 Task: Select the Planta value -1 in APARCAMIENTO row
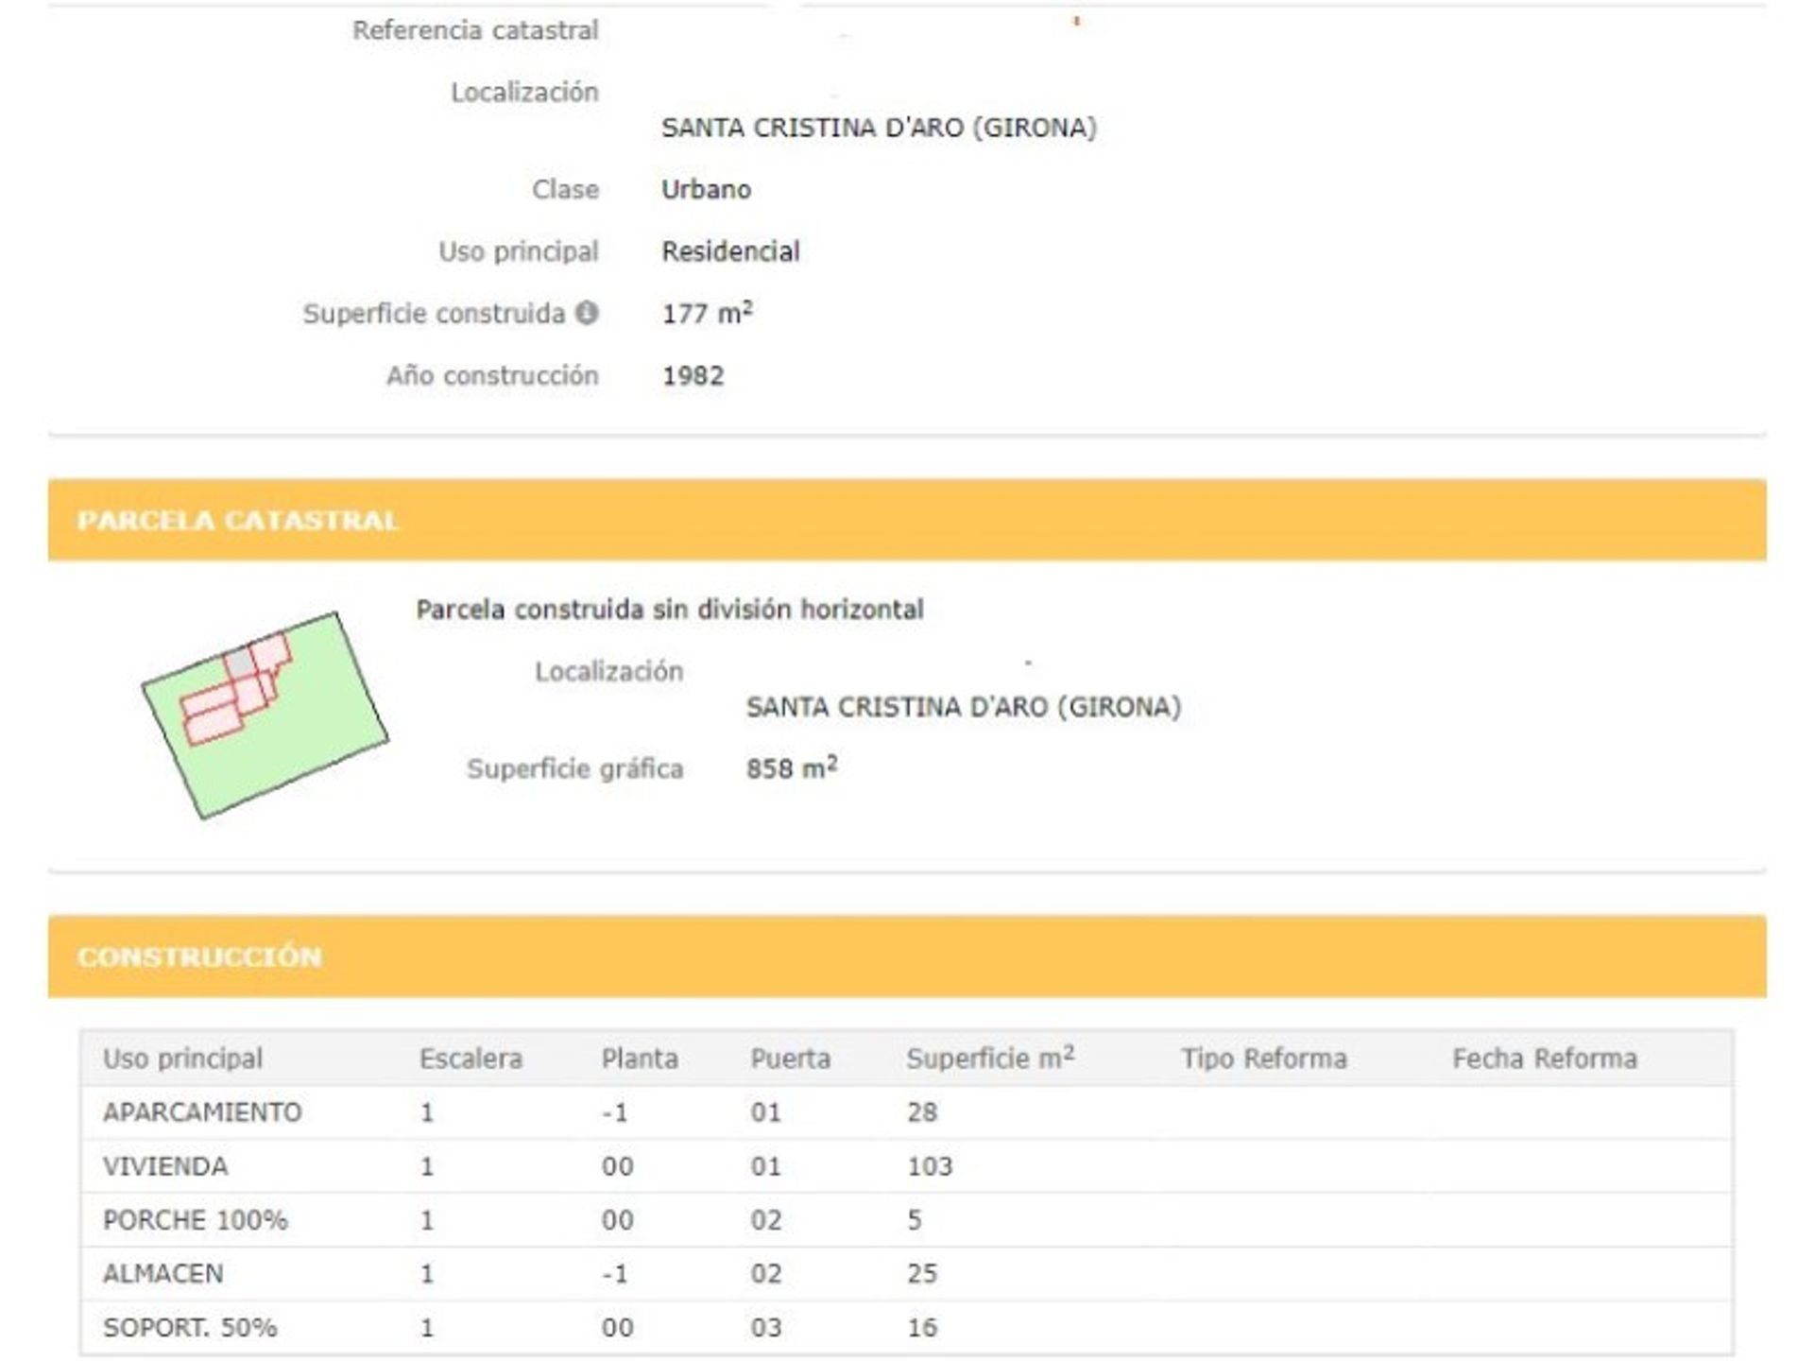coord(615,1112)
